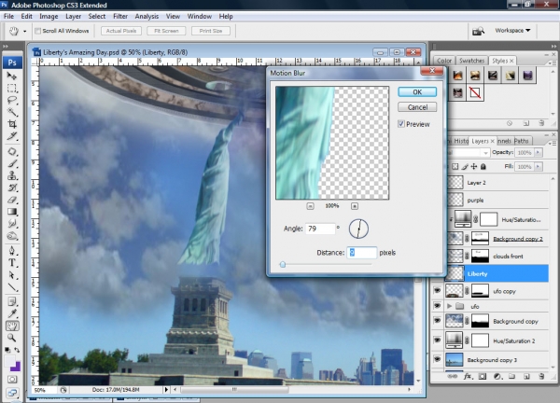Open the Layers panel options menu
560x403 pixels.
coord(551,143)
